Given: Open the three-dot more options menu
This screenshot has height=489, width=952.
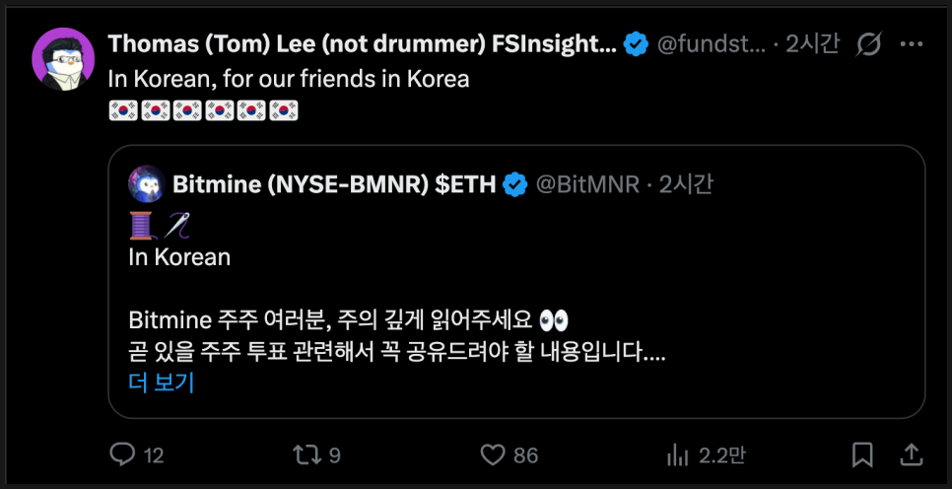Looking at the screenshot, I should pos(914,44).
